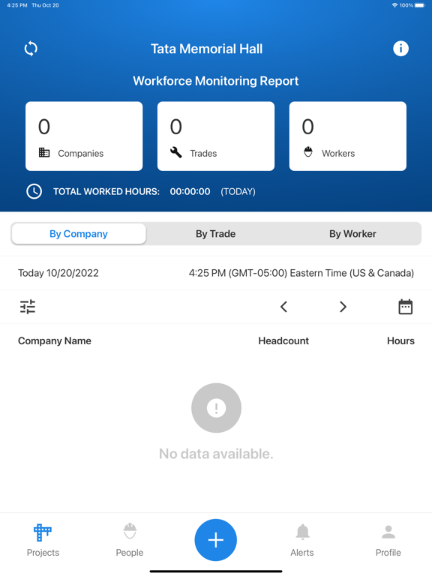Screen dimensions: 432x576
Task: Open the project info icon
Action: [x=400, y=49]
